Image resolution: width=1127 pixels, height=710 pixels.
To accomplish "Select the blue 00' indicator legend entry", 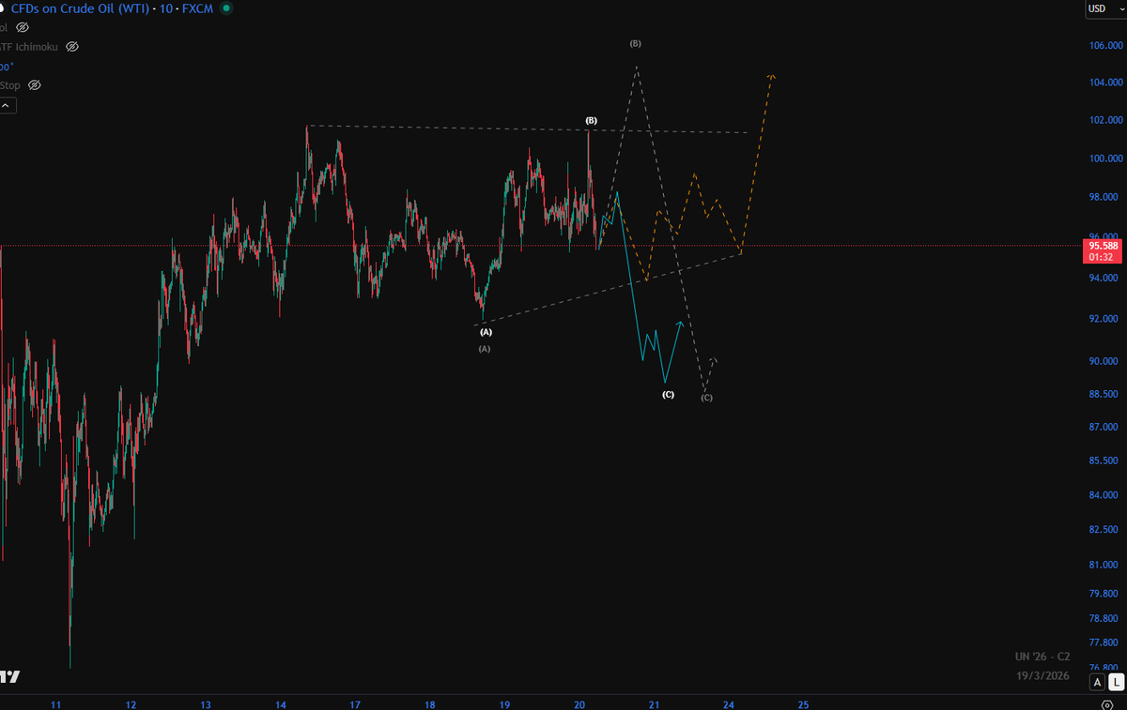I will [x=6, y=67].
